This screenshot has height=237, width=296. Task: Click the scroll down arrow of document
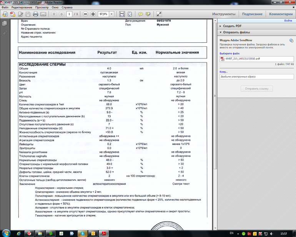click(215, 228)
